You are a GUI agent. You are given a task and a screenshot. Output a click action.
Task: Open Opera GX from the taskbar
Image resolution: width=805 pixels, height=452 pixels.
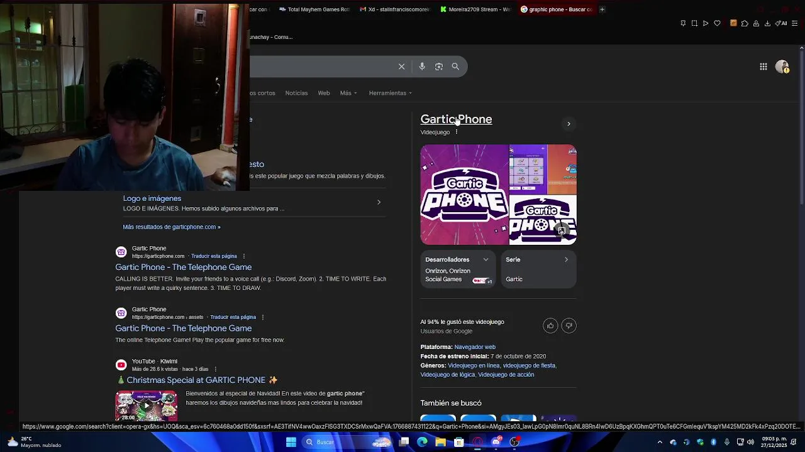point(477,442)
